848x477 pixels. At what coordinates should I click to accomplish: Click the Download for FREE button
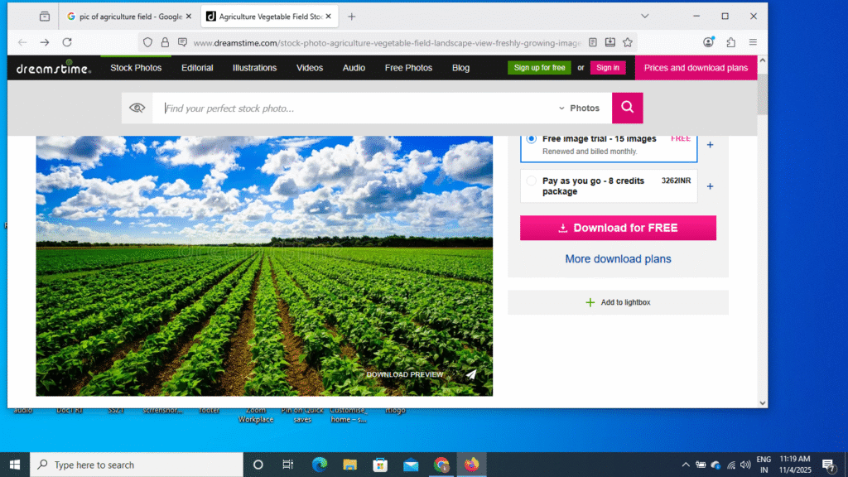click(x=618, y=228)
